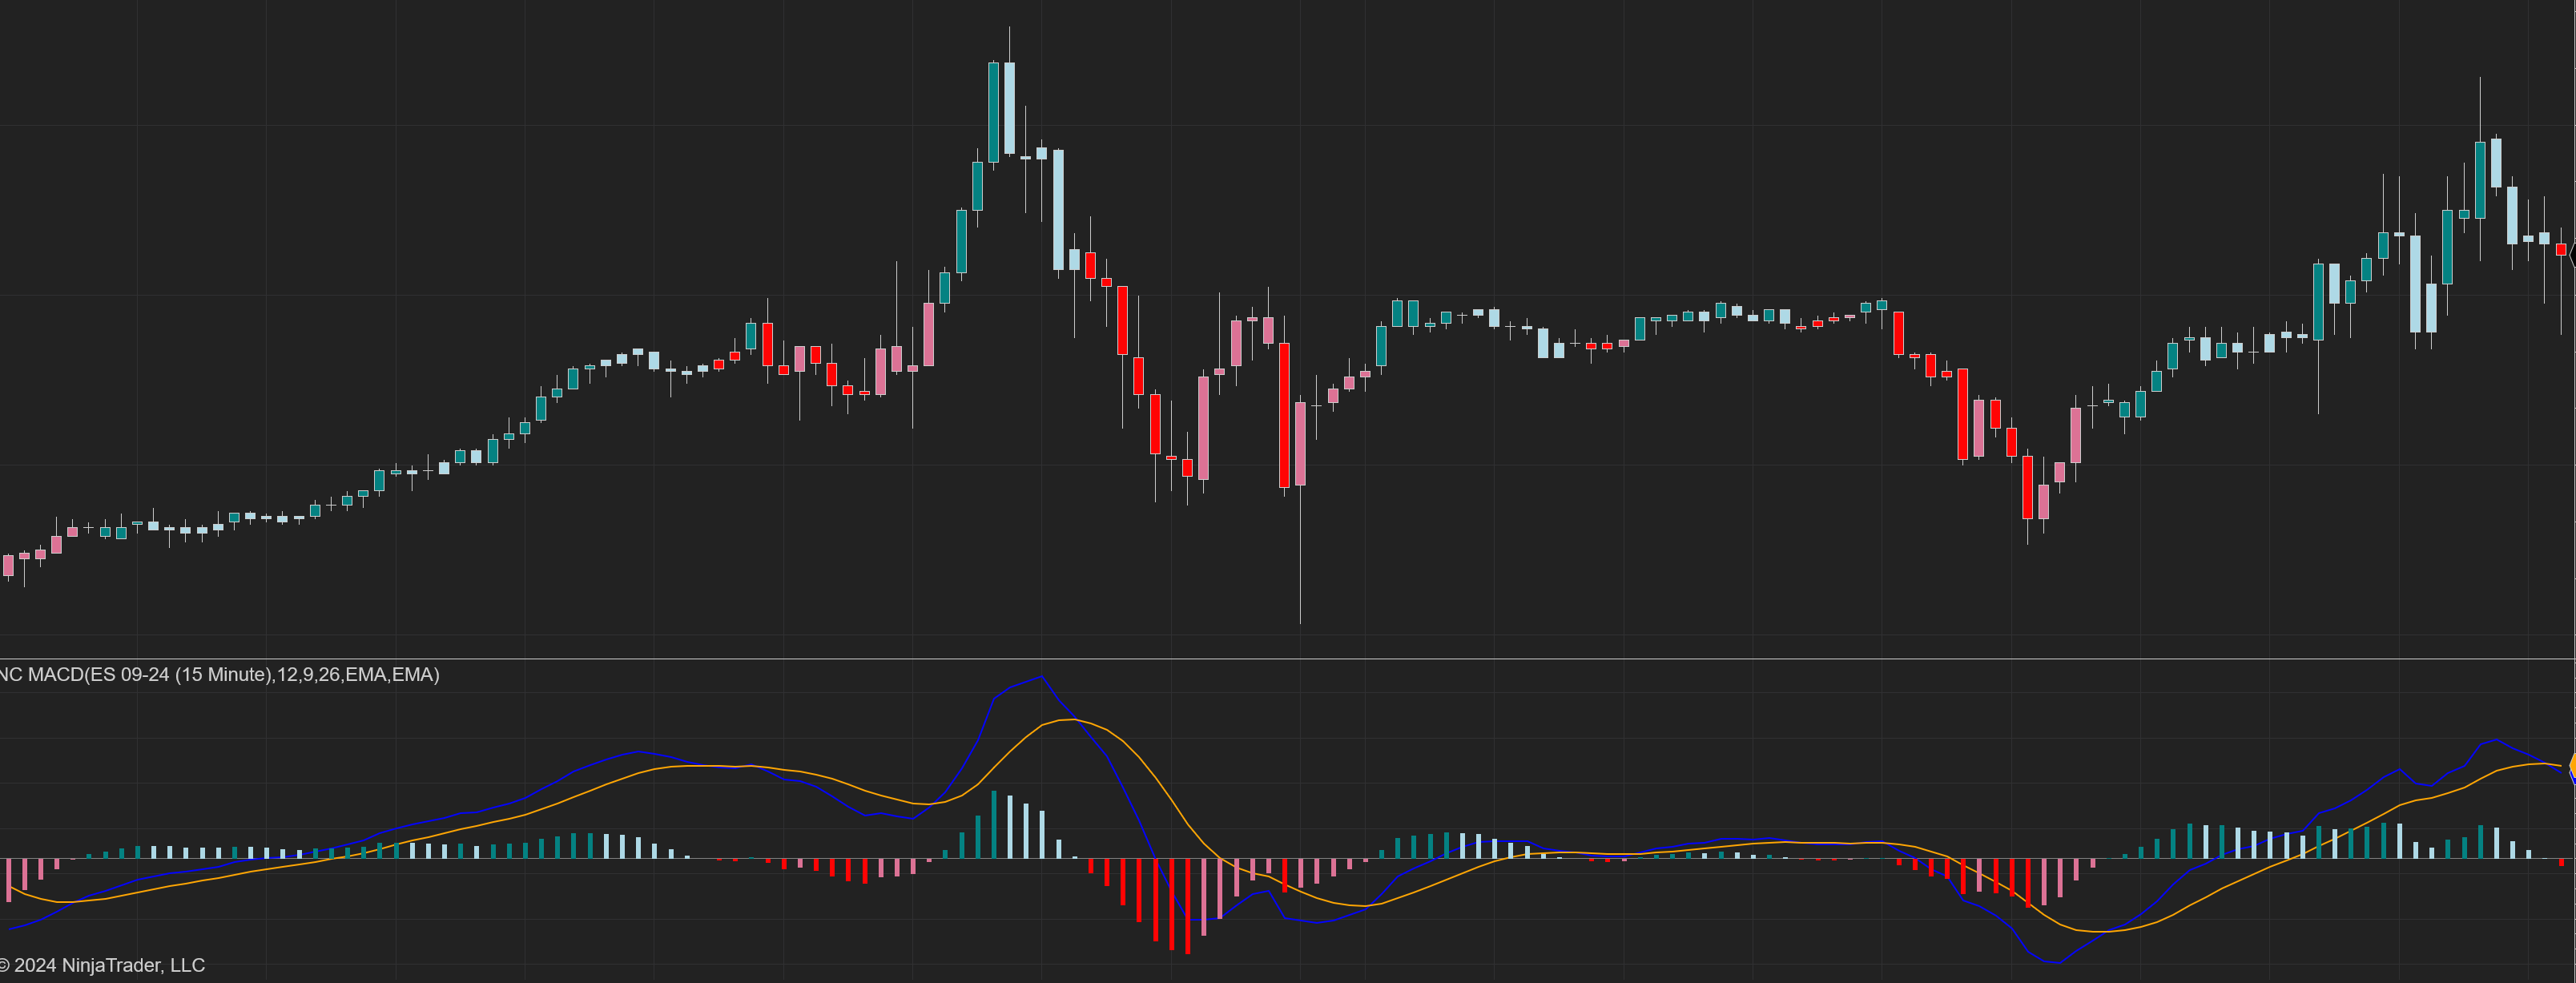
Task: Click the longest red MACD histogram bar
Action: click(x=1187, y=905)
